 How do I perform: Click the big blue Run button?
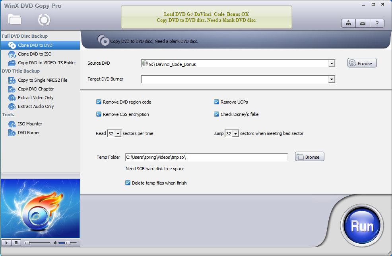click(x=362, y=225)
